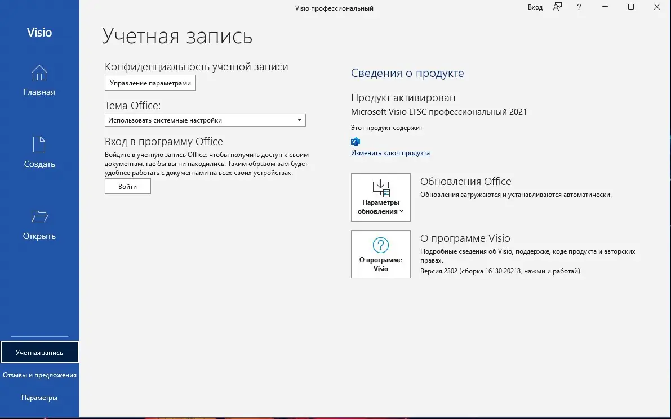Open help via the question mark icon
Screen dimensions: 671x419
pos(578,7)
